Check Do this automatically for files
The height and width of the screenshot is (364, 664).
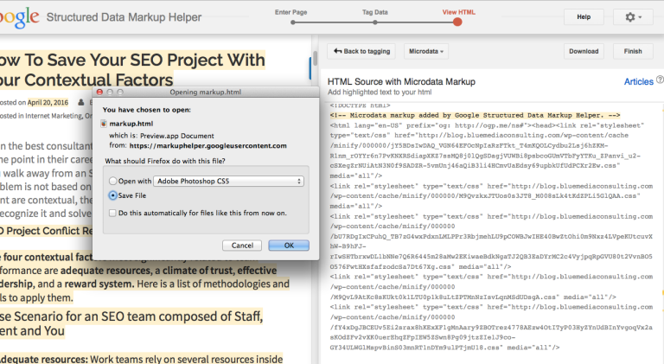tap(114, 213)
